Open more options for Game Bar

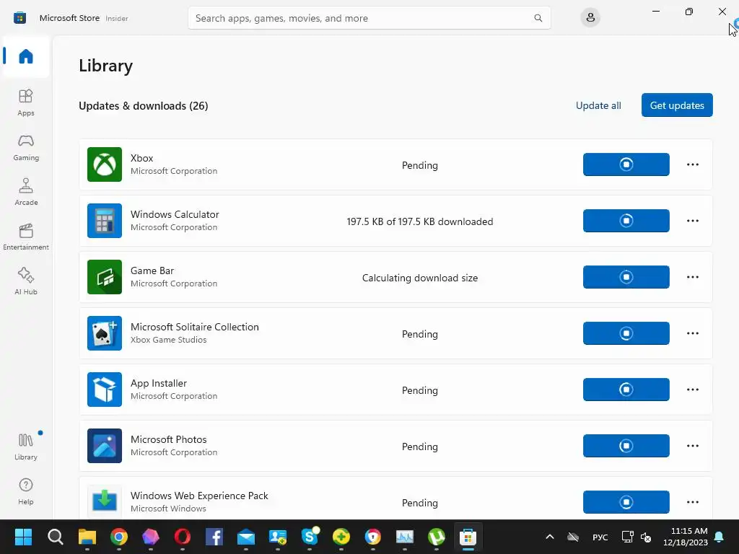(x=692, y=277)
